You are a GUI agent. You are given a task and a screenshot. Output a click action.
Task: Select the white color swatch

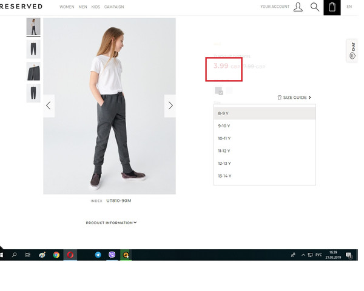pyautogui.click(x=230, y=91)
